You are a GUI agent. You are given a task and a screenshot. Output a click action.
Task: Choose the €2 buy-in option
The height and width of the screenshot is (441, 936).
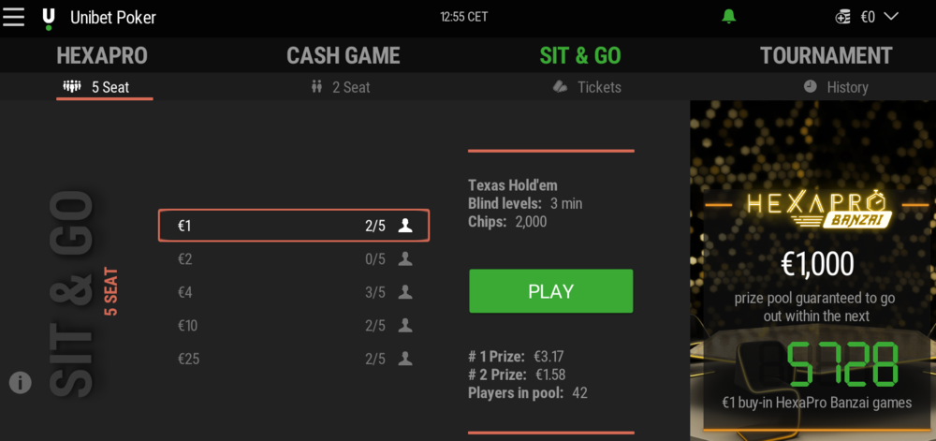pos(293,259)
